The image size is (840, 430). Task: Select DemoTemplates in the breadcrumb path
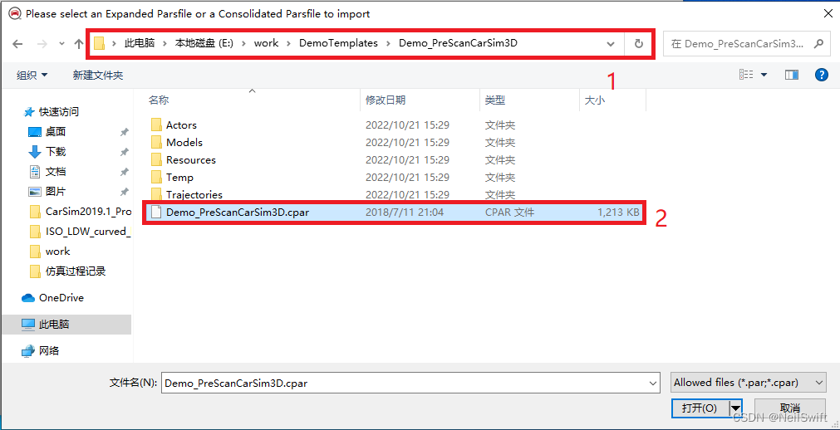(338, 43)
